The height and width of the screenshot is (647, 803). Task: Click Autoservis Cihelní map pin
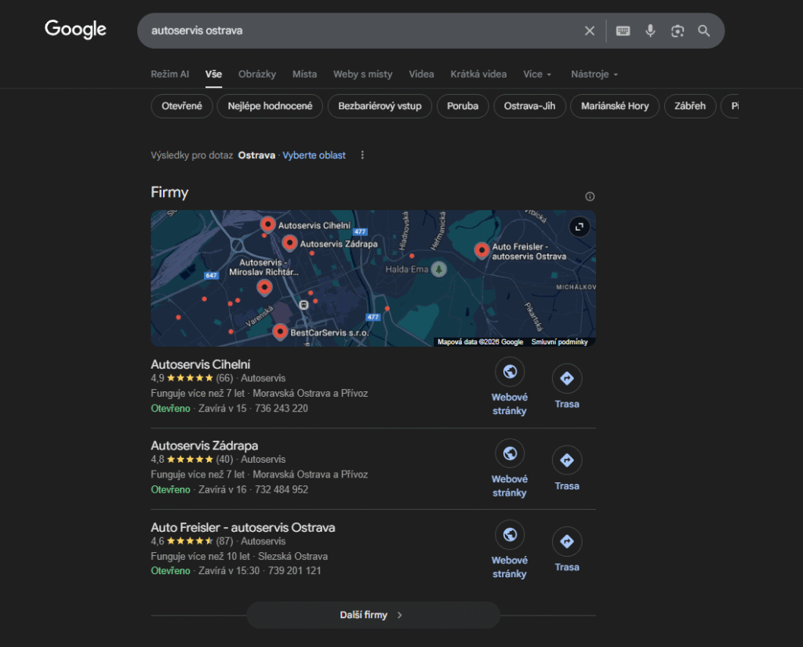267,224
